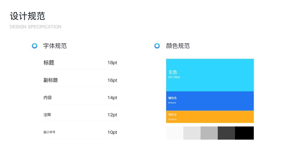
Task: Click the 字体规范 section heading
Action: coord(55,46)
